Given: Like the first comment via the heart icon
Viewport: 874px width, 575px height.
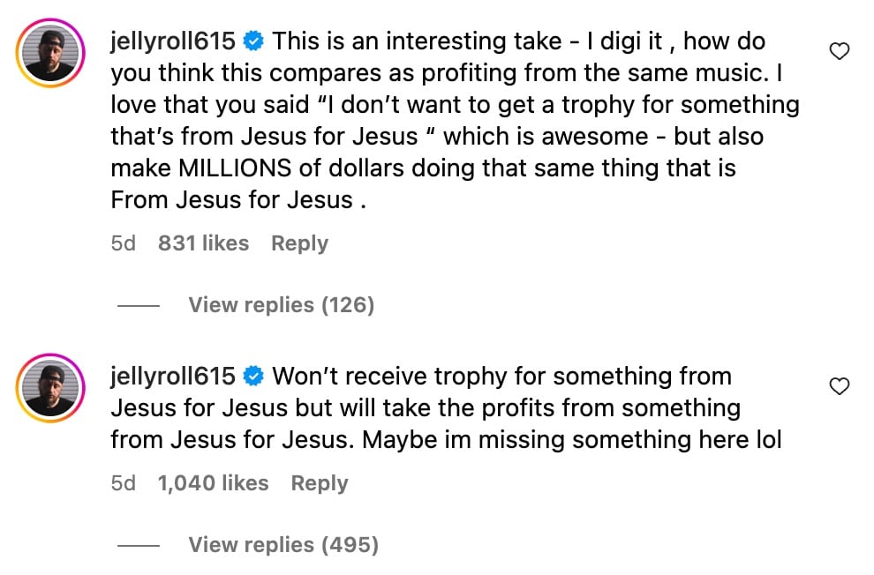Looking at the screenshot, I should [x=839, y=50].
